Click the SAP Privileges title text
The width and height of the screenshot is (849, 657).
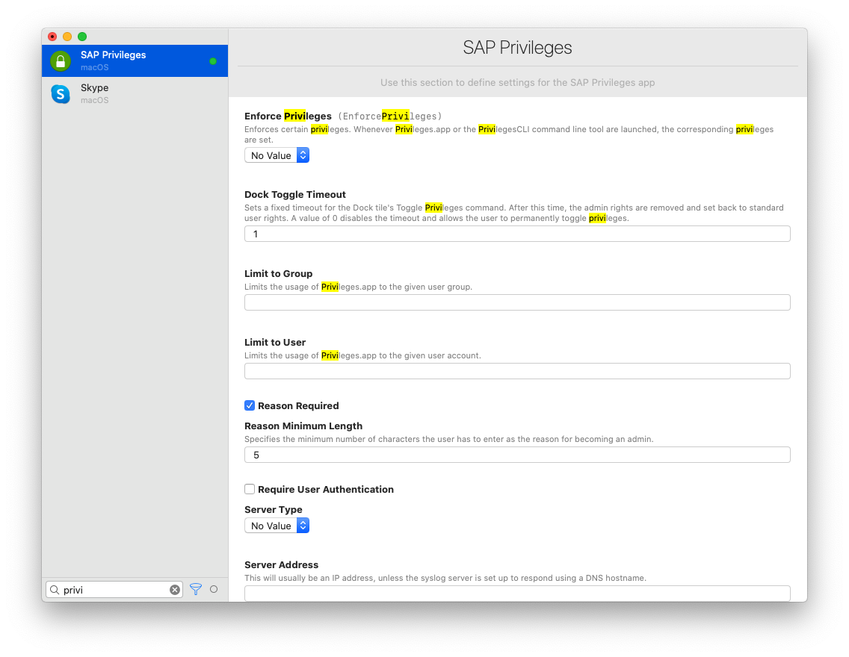(517, 47)
